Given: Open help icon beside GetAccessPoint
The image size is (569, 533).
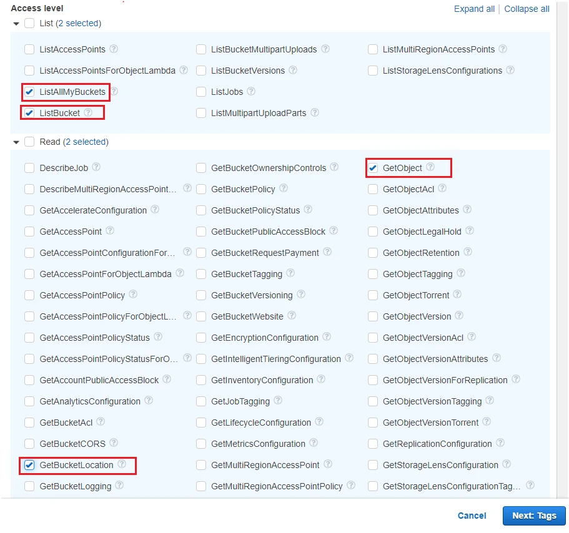Looking at the screenshot, I should pyautogui.click(x=110, y=230).
